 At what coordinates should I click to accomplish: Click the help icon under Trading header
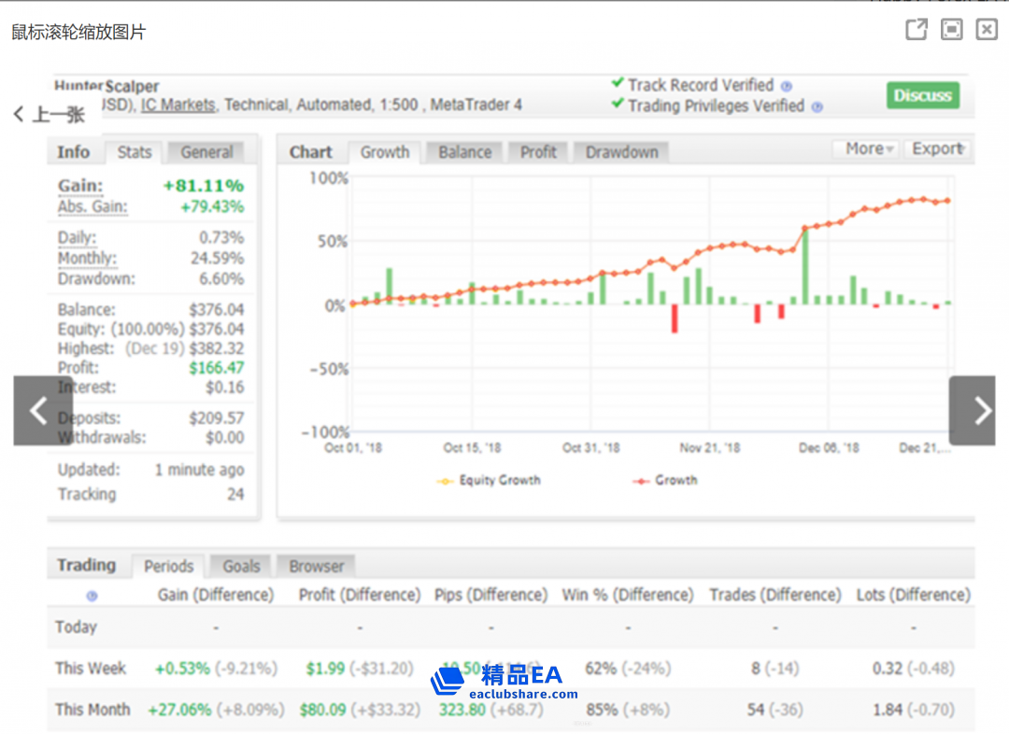click(x=92, y=596)
